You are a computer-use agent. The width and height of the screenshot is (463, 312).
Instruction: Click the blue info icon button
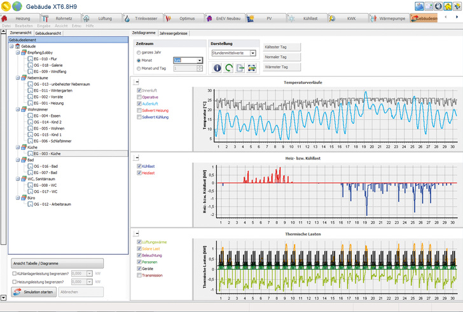coord(217,67)
